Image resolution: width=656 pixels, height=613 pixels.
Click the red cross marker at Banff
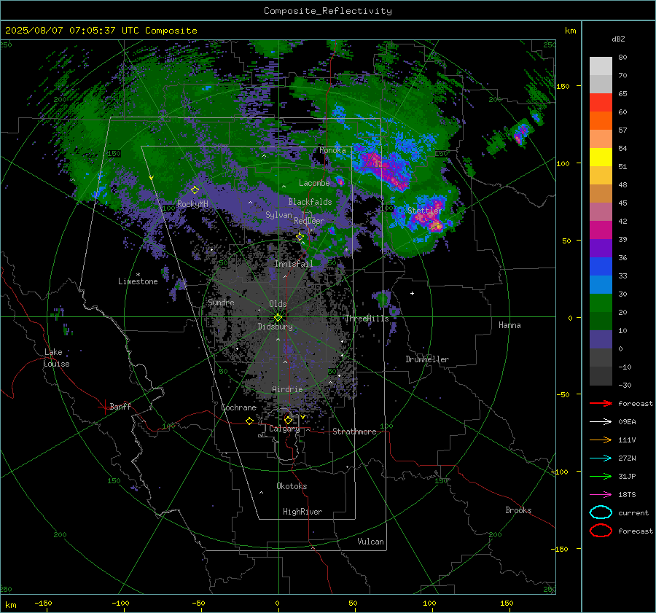coord(104,407)
